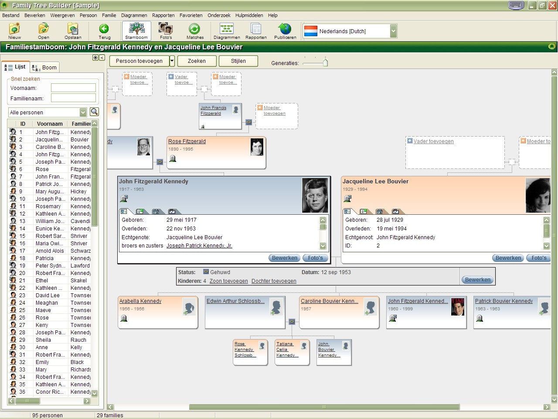Follow the Joseph Patrick Kennedy, Jr. link
558x419 pixels.
point(199,245)
